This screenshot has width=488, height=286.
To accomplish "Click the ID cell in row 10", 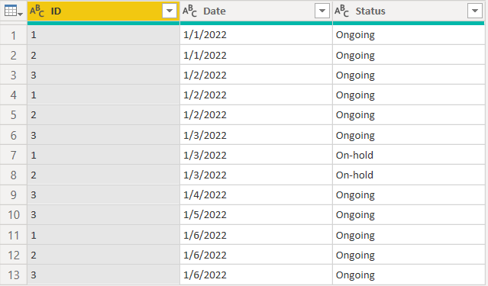I will coord(103,215).
